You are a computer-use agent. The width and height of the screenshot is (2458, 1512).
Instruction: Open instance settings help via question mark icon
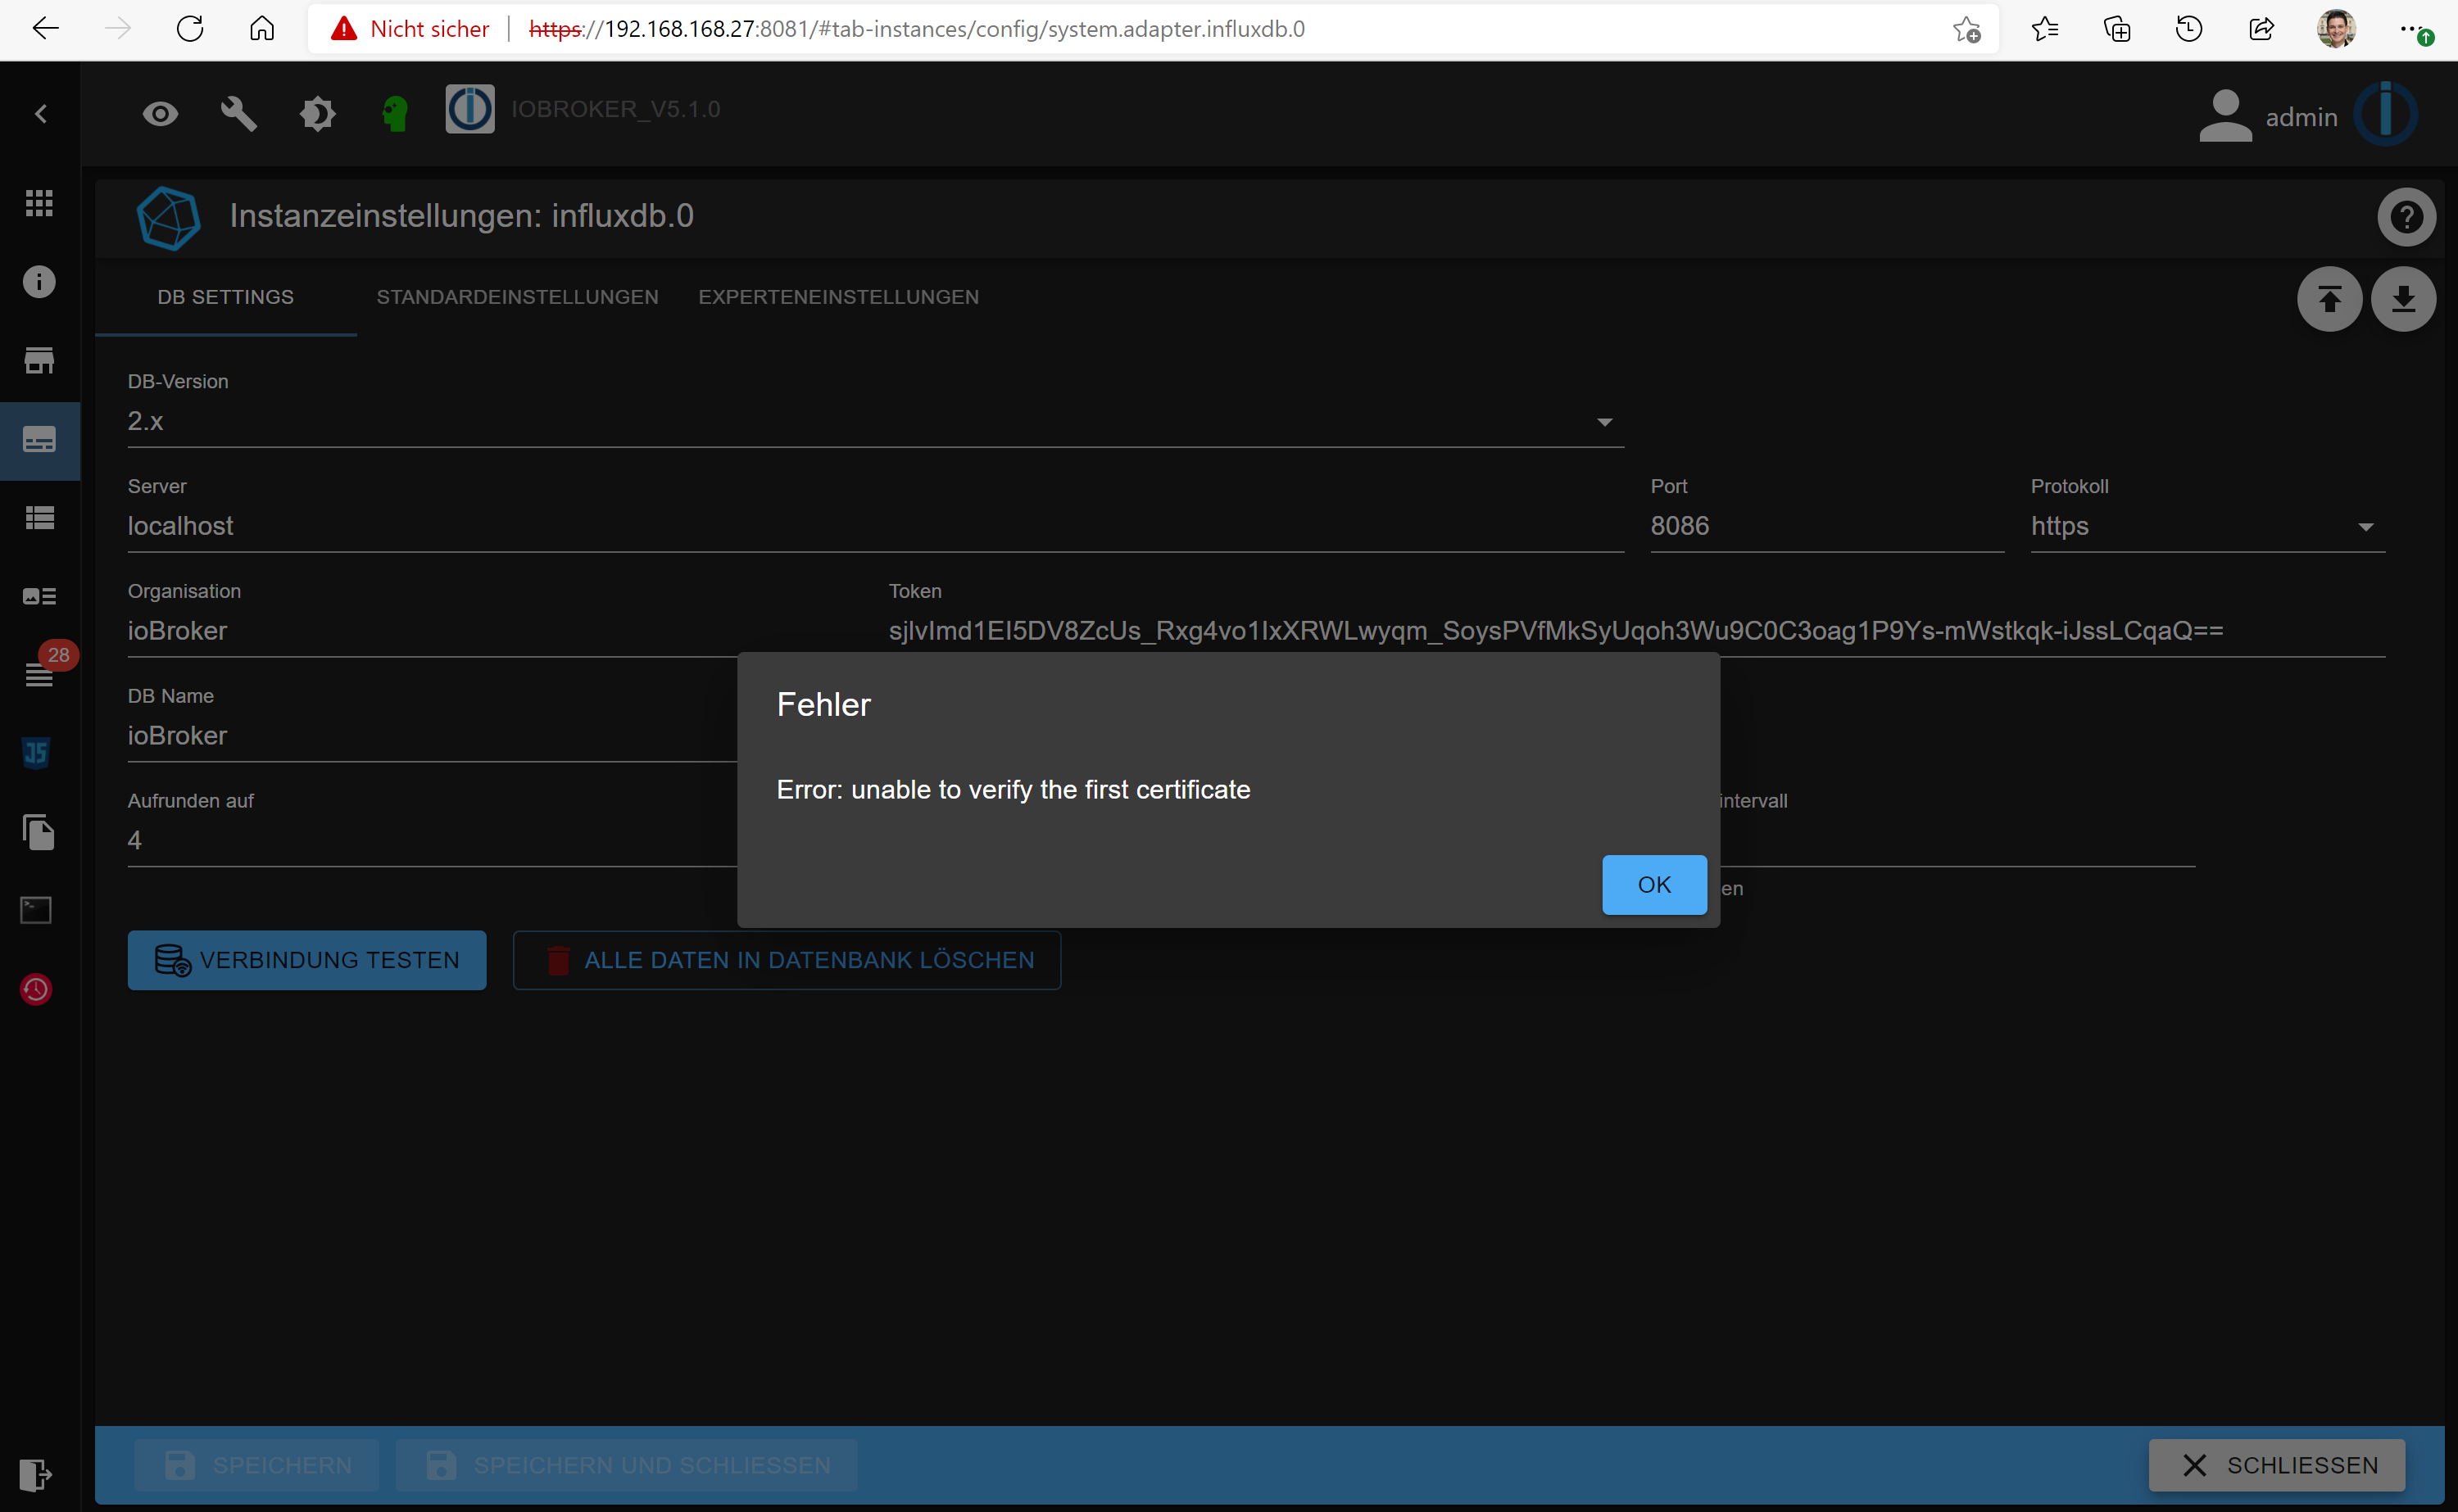tap(2407, 217)
